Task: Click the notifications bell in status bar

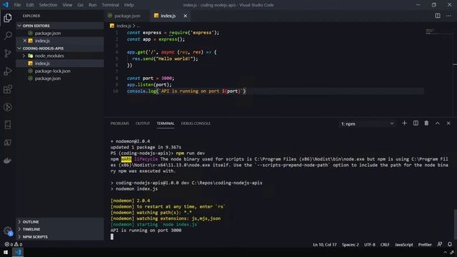Action: tap(450, 244)
